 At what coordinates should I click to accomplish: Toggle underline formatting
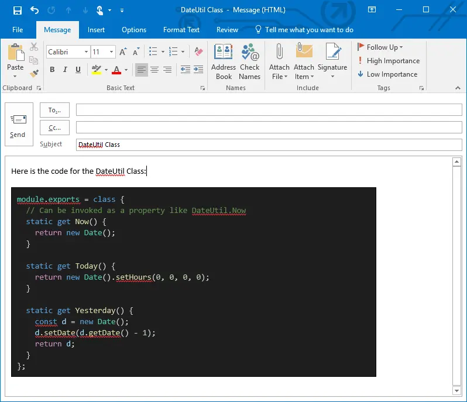click(78, 70)
